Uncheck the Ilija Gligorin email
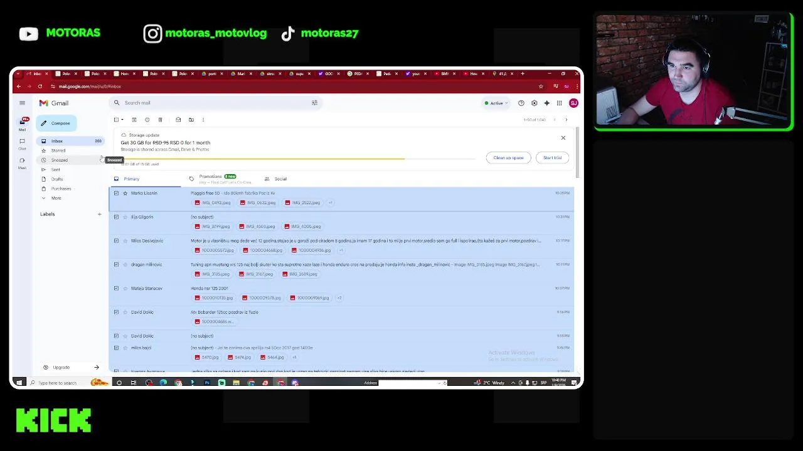Image resolution: width=803 pixels, height=451 pixels. (116, 217)
